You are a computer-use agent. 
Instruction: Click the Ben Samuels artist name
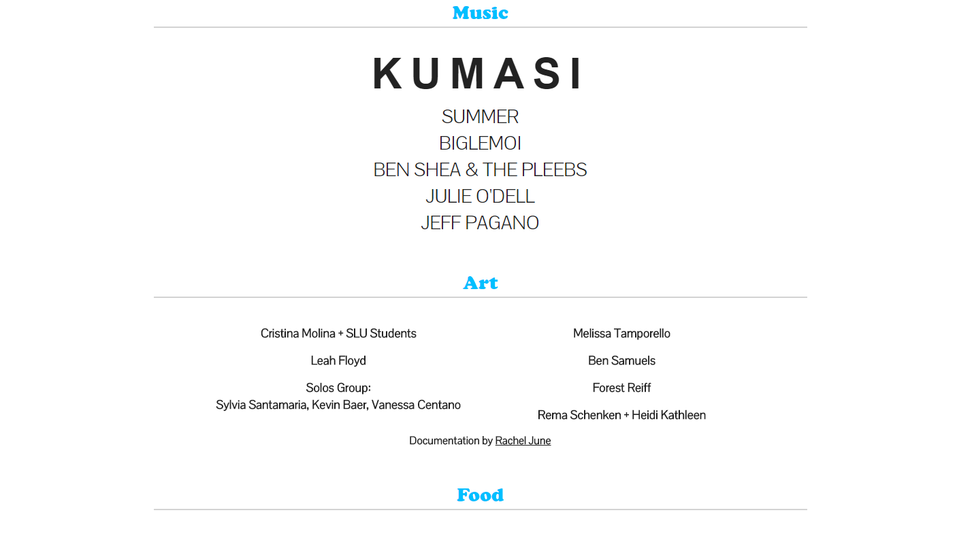(x=621, y=361)
